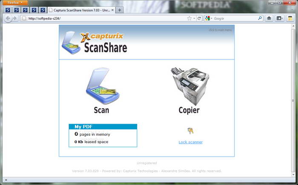Select the second pinned S tab
Image resolution: width=298 pixels, height=185 pixels.
pyautogui.click(x=17, y=10)
